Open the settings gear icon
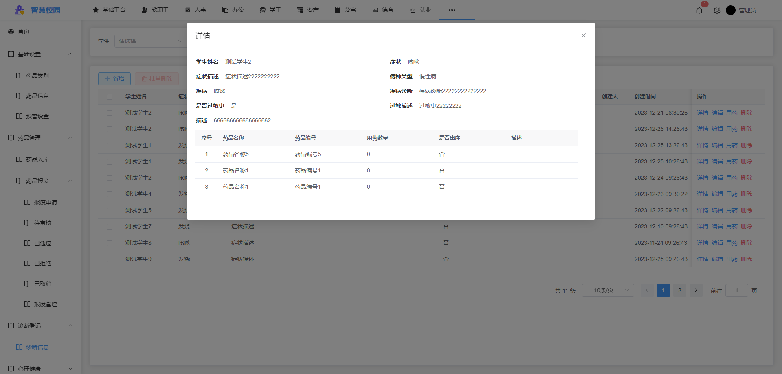The width and height of the screenshot is (782, 374). [717, 10]
